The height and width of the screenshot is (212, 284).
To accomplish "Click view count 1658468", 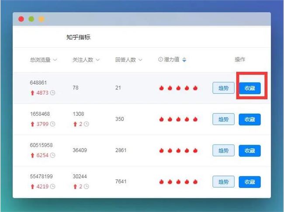I will pyautogui.click(x=40, y=114).
